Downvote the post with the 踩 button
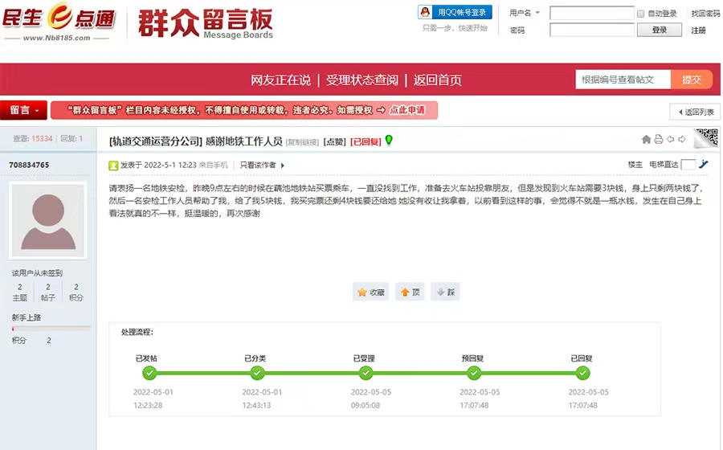Viewport: 723px width, 450px height. [445, 292]
